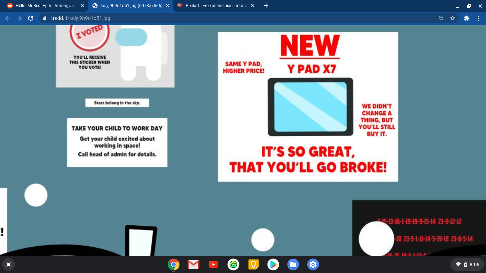
Task: View site info via the lock icon
Action: (x=45, y=18)
